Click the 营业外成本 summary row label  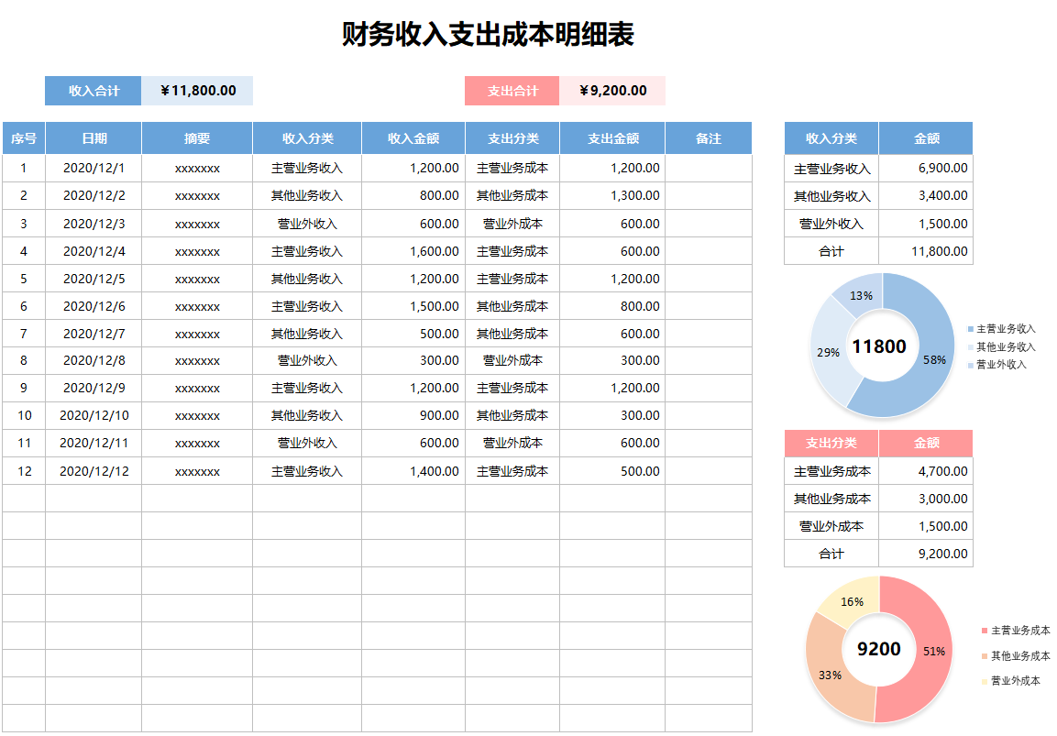pos(831,526)
